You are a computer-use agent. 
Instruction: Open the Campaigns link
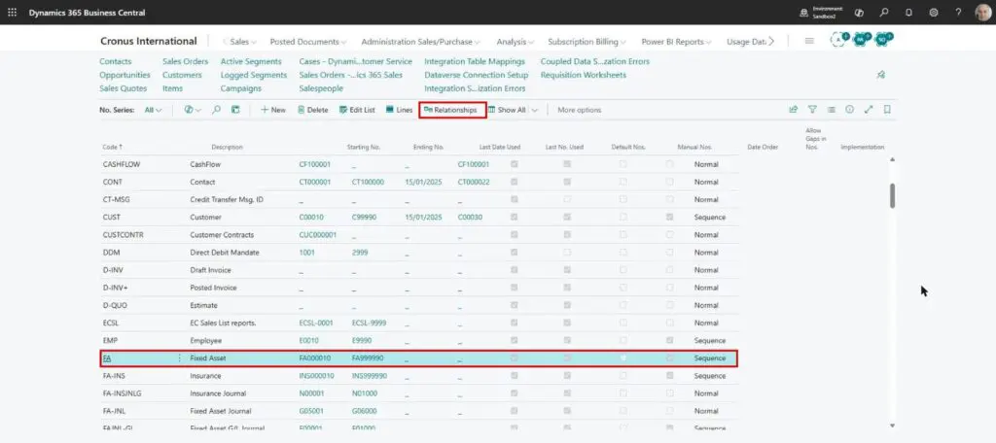241,88
